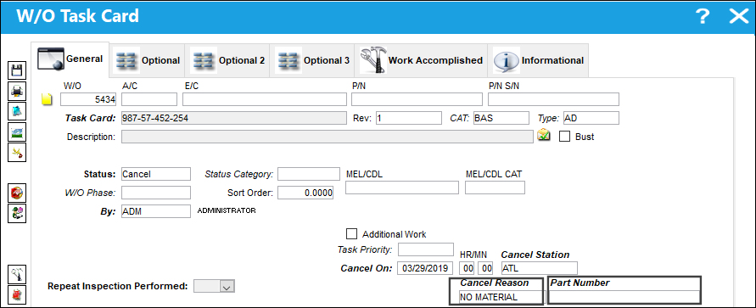Image resolution: width=756 pixels, height=308 pixels.
Task: Go to the Work Accomplished tab
Action: pyautogui.click(x=422, y=61)
